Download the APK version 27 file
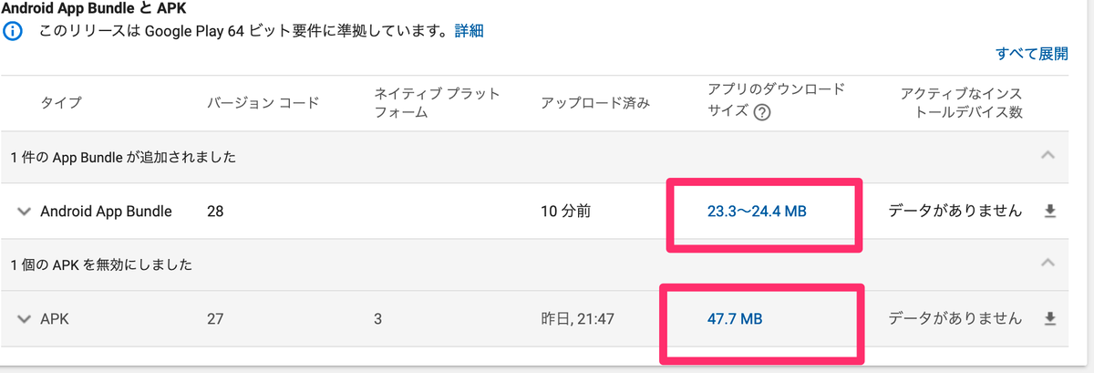1094x373 pixels. pos(1049,319)
